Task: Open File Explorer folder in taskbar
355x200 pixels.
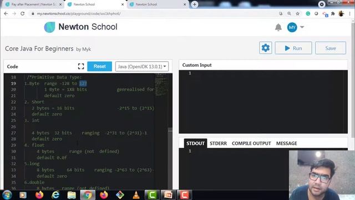Action: coord(72,195)
